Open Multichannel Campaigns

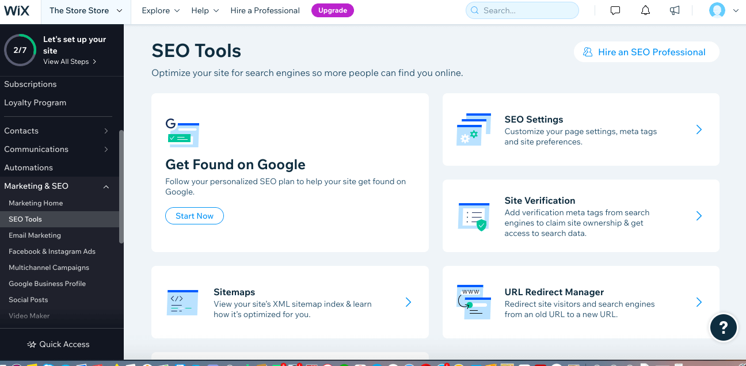(49, 268)
